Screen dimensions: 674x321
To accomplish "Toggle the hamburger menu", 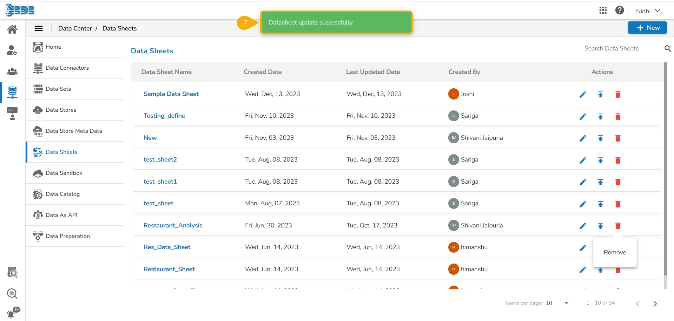I will point(39,28).
